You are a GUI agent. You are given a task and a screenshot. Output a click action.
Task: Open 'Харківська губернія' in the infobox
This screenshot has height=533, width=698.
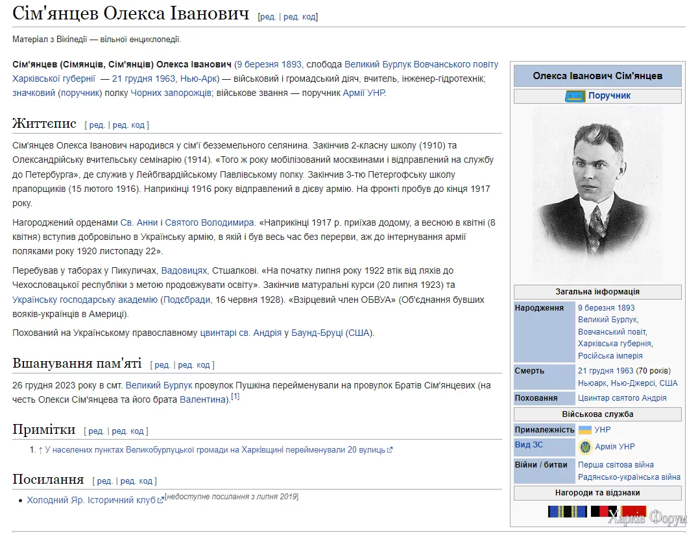[x=614, y=344]
